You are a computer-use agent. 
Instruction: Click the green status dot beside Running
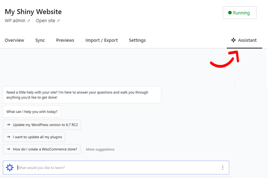tap(230, 13)
